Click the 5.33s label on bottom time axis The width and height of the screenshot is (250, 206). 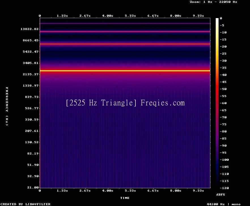pos(130,190)
